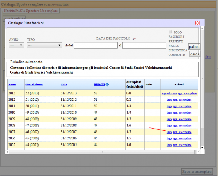The width and height of the screenshot is (218, 176).
Task: Open the Anno dropdown
Action: tap(16, 45)
